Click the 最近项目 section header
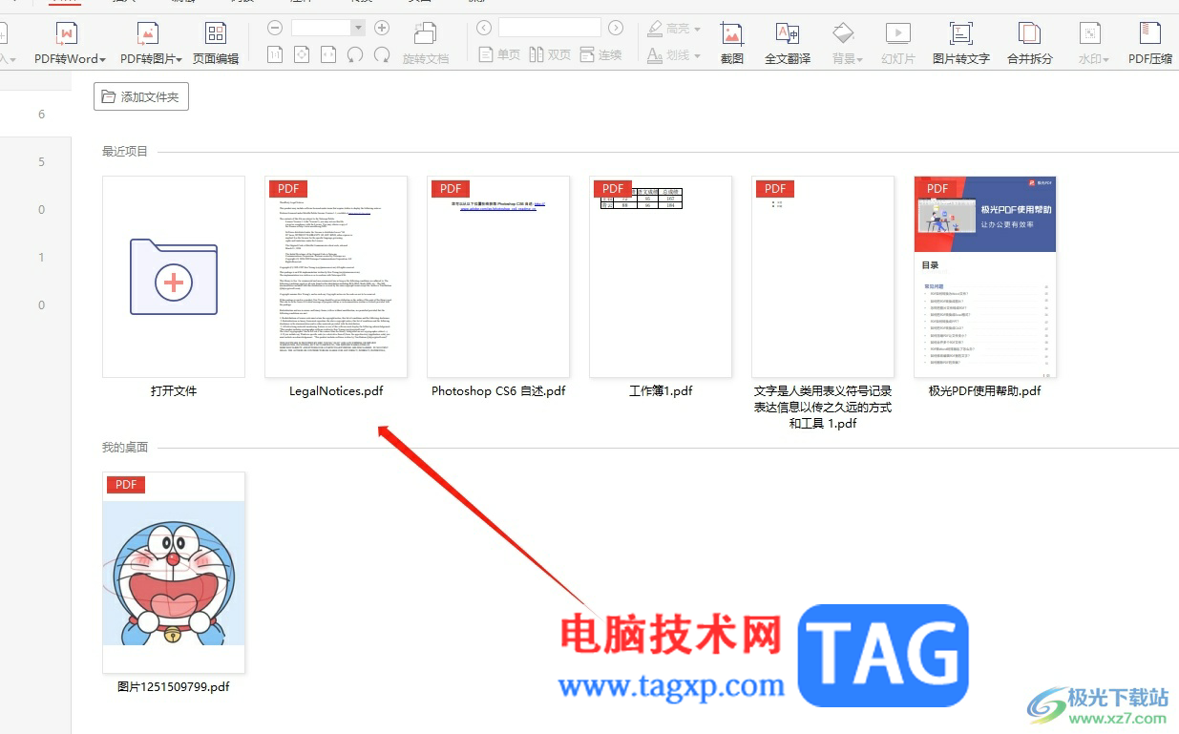The image size is (1179, 734). click(125, 151)
